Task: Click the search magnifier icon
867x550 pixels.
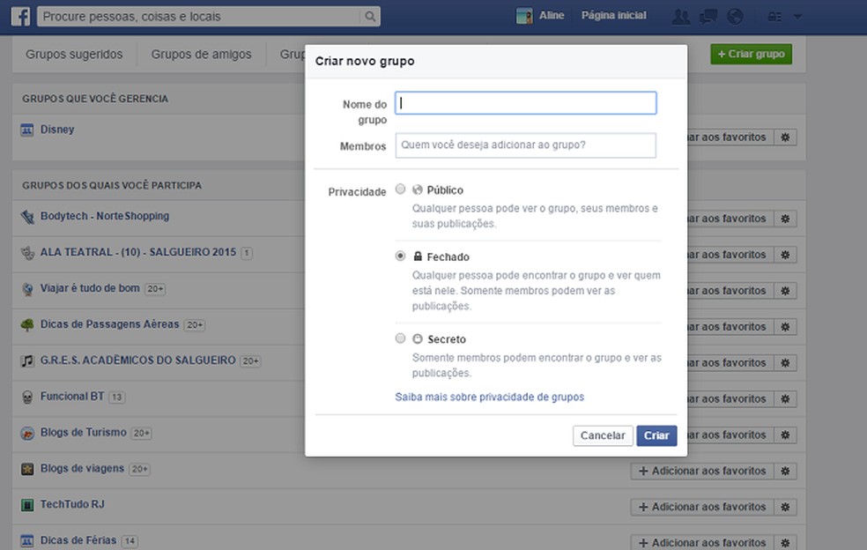Action: pos(370,17)
